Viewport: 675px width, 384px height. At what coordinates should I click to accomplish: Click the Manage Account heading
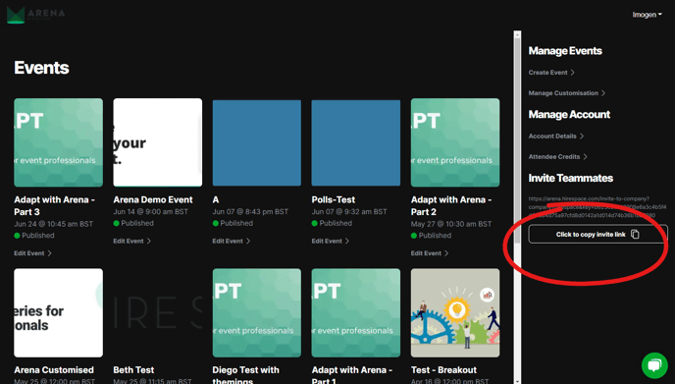tap(569, 114)
